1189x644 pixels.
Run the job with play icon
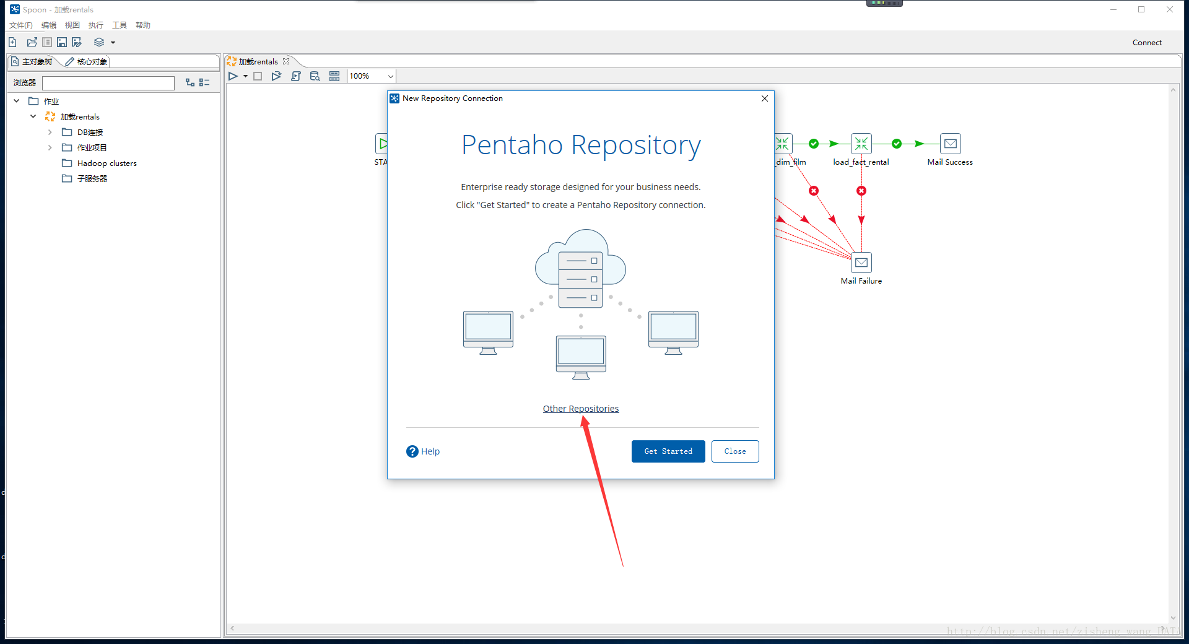(x=233, y=76)
